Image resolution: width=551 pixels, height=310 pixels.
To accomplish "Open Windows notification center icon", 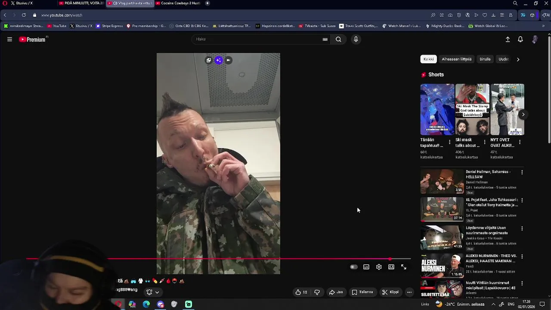I will 542,304.
